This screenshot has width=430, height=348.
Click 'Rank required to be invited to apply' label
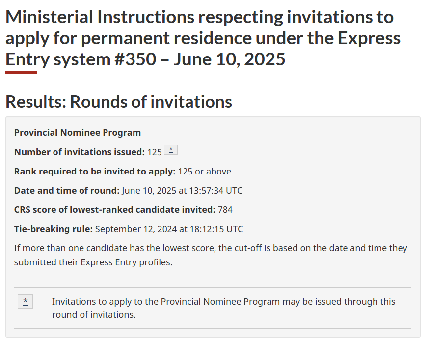pos(95,171)
